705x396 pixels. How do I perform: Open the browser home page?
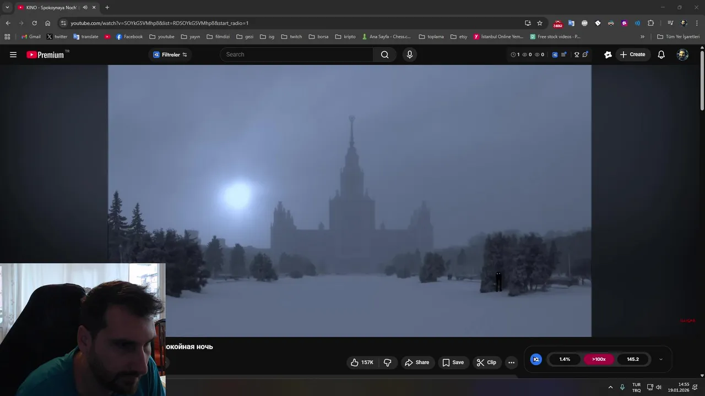pos(47,23)
